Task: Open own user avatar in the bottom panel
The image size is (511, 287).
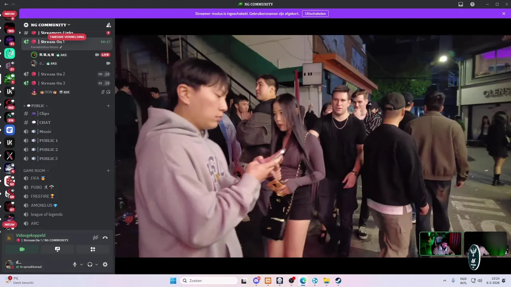Action: point(9,264)
